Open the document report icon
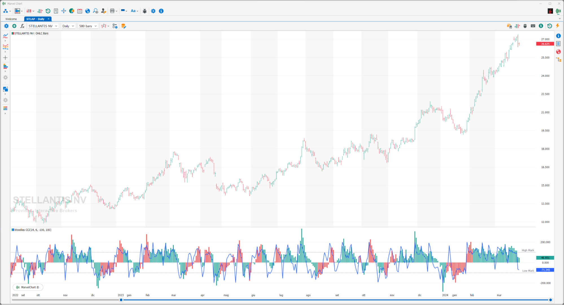The width and height of the screenshot is (564, 305). [x=56, y=11]
